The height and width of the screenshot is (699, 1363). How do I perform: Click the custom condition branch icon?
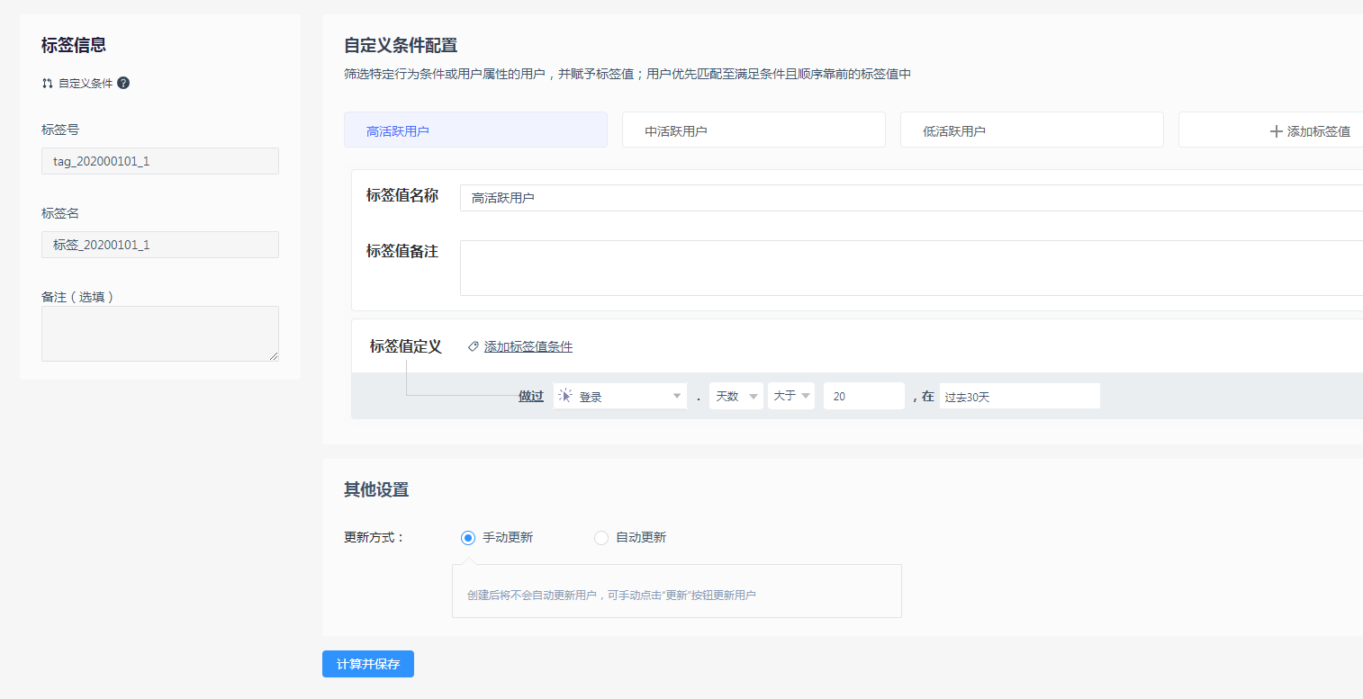pyautogui.click(x=47, y=83)
